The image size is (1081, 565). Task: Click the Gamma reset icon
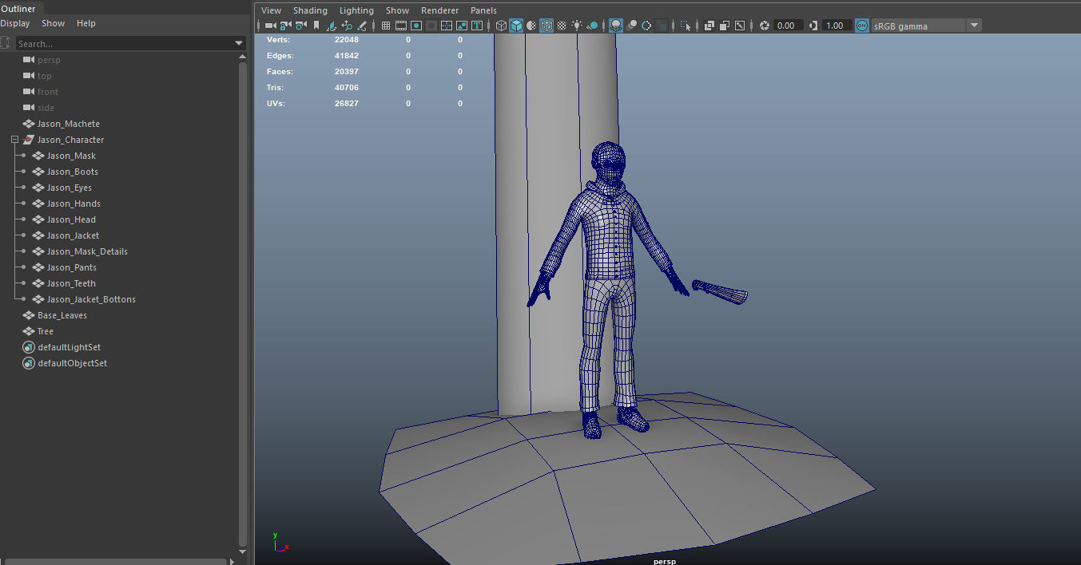coord(813,26)
